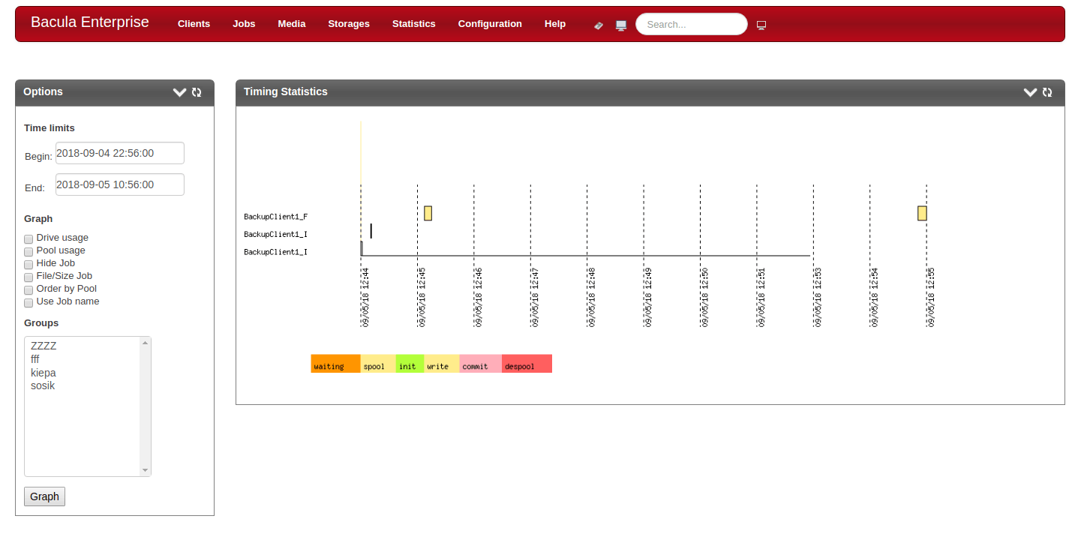Screen dimensions: 1069x558
Task: Enable Use Job name checkbox
Action: pos(29,302)
